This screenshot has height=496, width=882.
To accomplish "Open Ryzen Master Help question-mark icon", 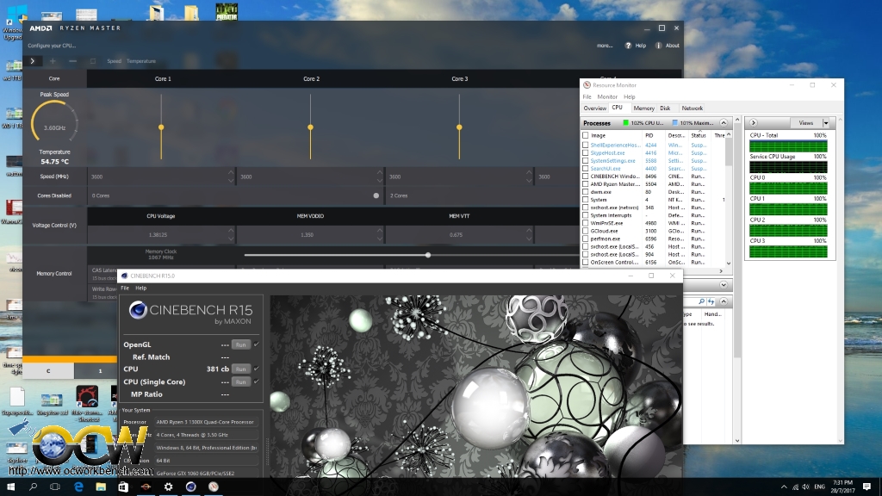I will 628,46.
